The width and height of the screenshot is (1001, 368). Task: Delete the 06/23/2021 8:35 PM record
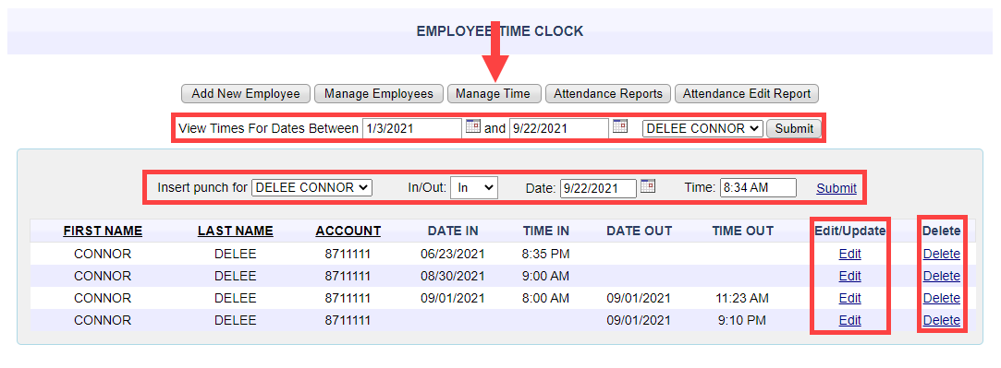pyautogui.click(x=942, y=254)
